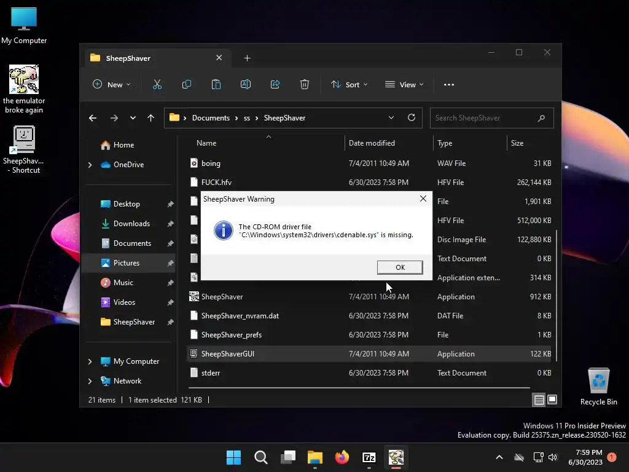
Task: Switch to large thumbnails view icon
Action: coord(552,399)
